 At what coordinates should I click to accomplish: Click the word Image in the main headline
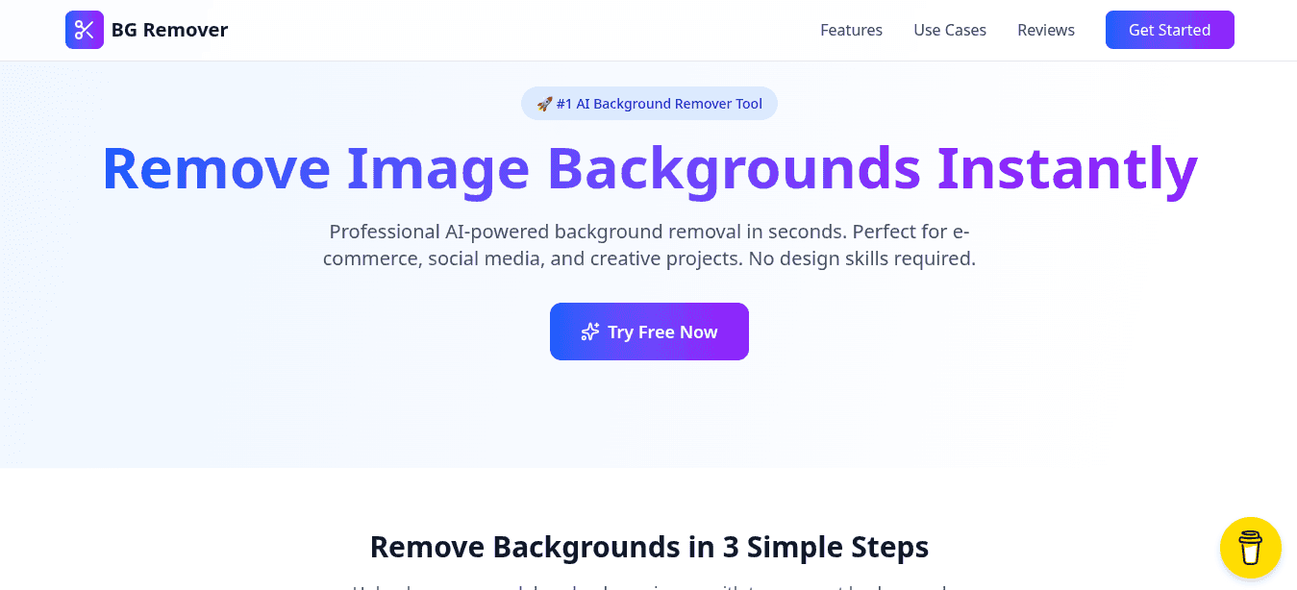[x=437, y=168]
